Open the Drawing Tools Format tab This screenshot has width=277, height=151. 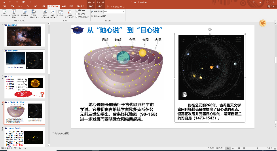[x=91, y=6]
